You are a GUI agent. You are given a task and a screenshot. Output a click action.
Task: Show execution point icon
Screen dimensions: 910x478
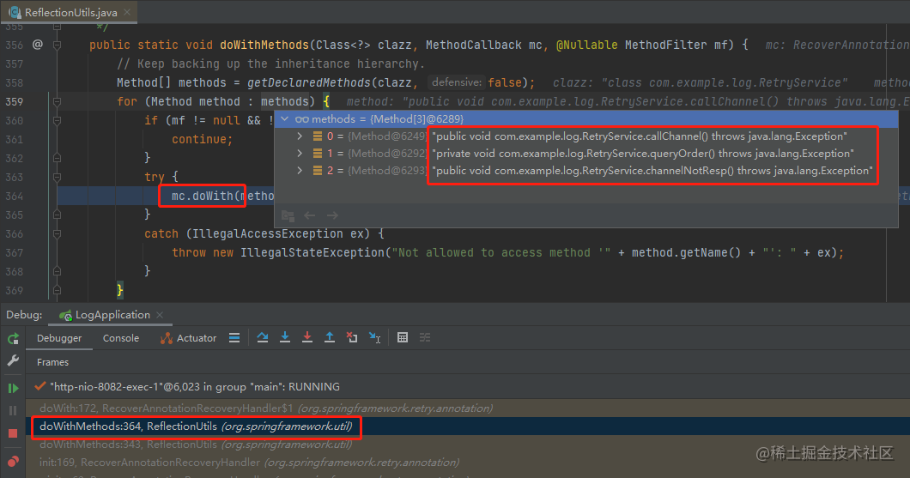(234, 337)
